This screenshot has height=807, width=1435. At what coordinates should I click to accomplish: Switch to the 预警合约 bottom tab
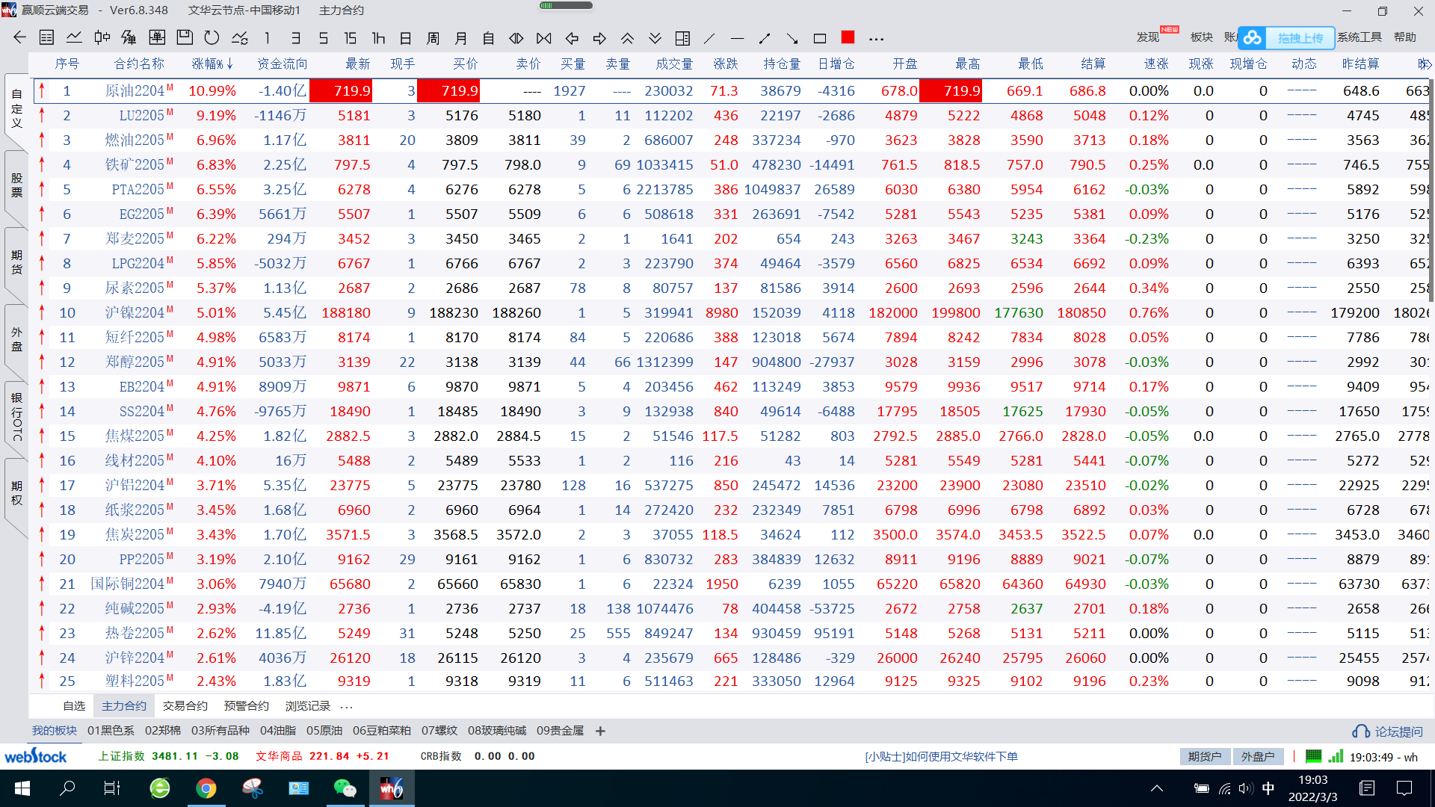(x=246, y=706)
